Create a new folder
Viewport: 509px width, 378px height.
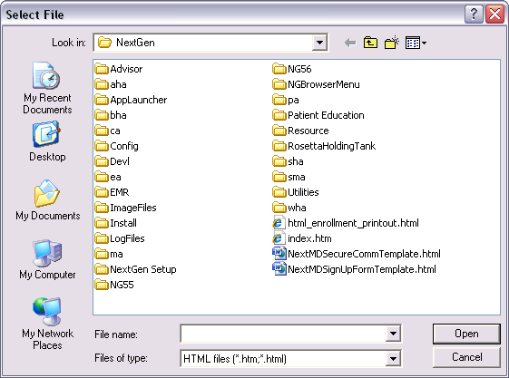pos(392,43)
